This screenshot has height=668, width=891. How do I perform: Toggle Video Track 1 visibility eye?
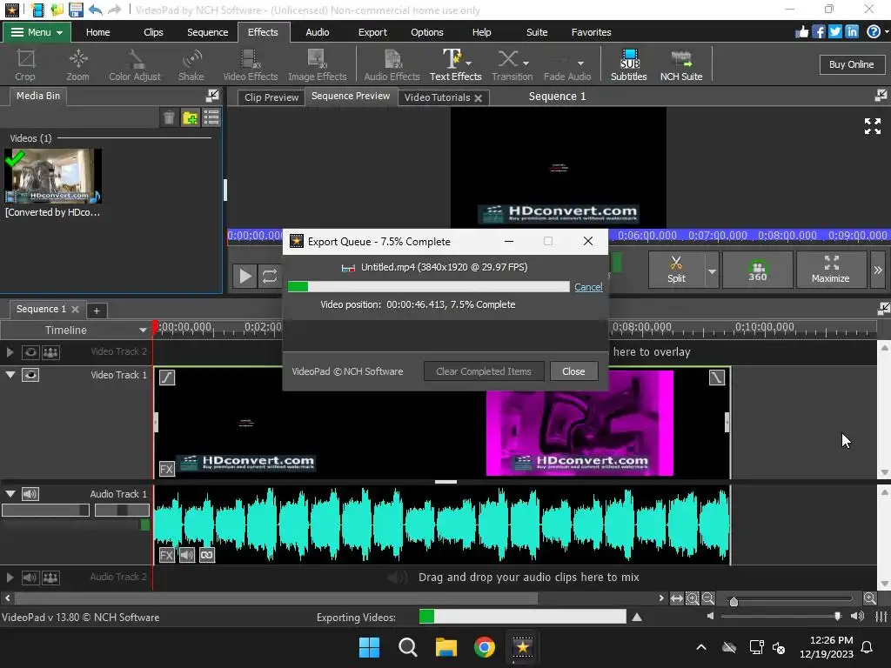[x=30, y=375]
